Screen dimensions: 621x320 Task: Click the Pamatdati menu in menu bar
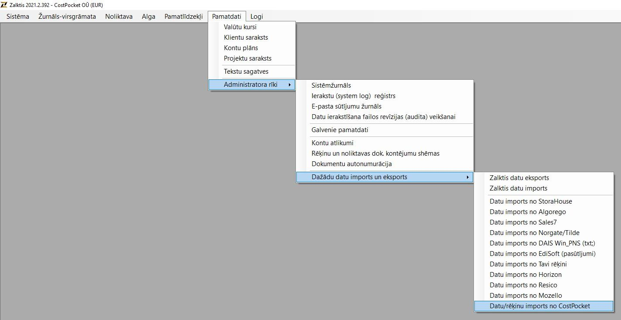click(227, 17)
